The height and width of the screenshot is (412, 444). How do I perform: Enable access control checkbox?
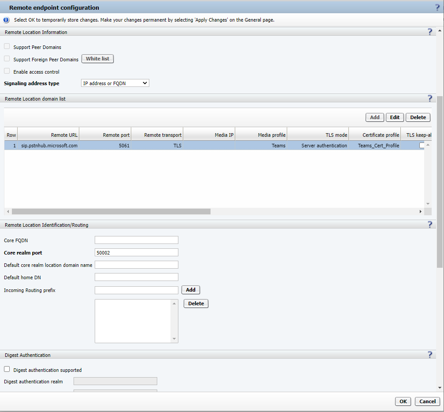7,71
